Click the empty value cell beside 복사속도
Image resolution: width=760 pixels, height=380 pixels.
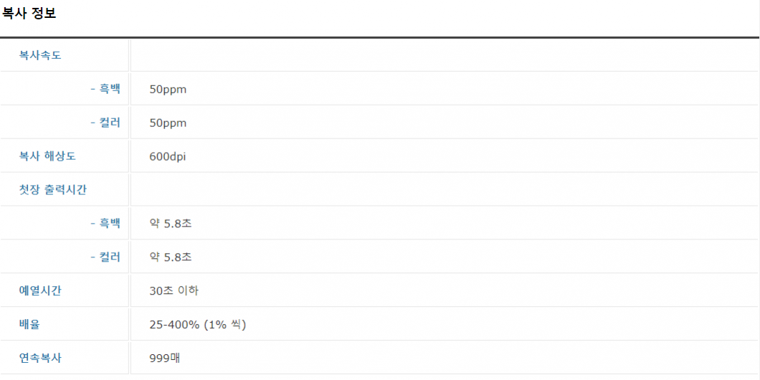coord(445,56)
